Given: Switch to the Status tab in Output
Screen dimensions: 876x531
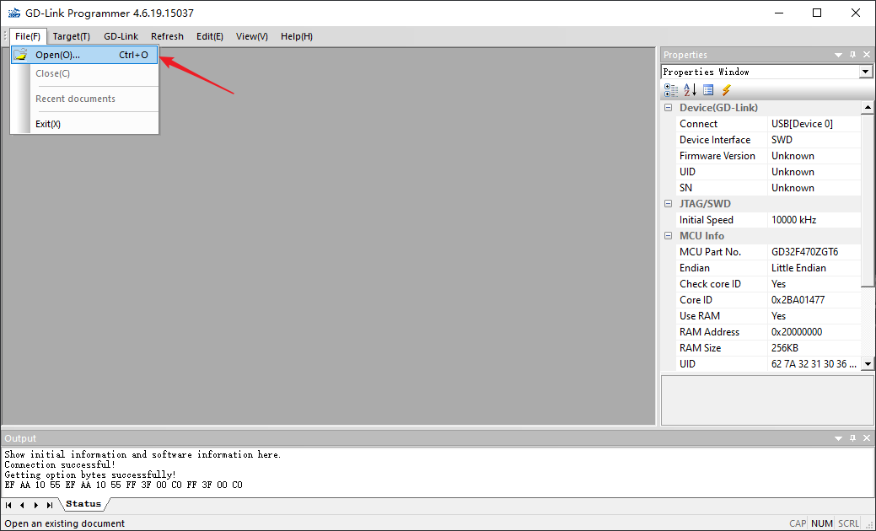Looking at the screenshot, I should (83, 504).
